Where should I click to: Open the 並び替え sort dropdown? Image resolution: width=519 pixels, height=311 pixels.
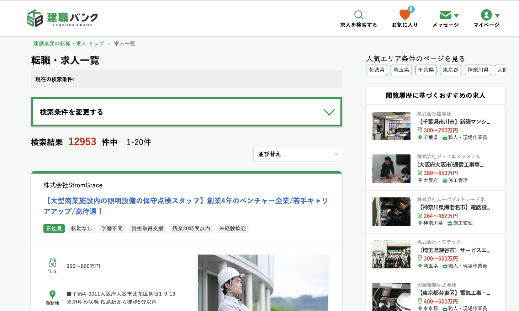(298, 154)
